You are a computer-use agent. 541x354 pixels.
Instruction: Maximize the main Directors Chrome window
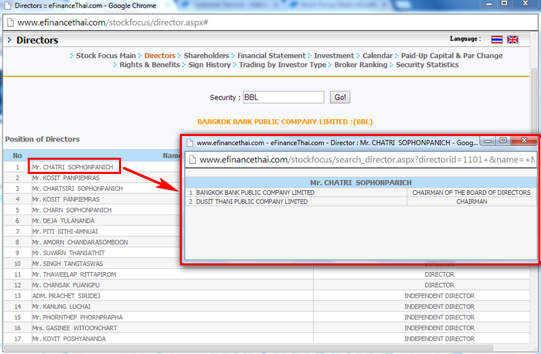504,3
